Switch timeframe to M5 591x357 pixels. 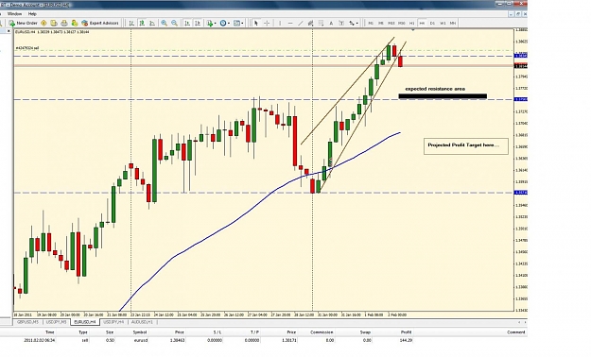click(x=381, y=23)
